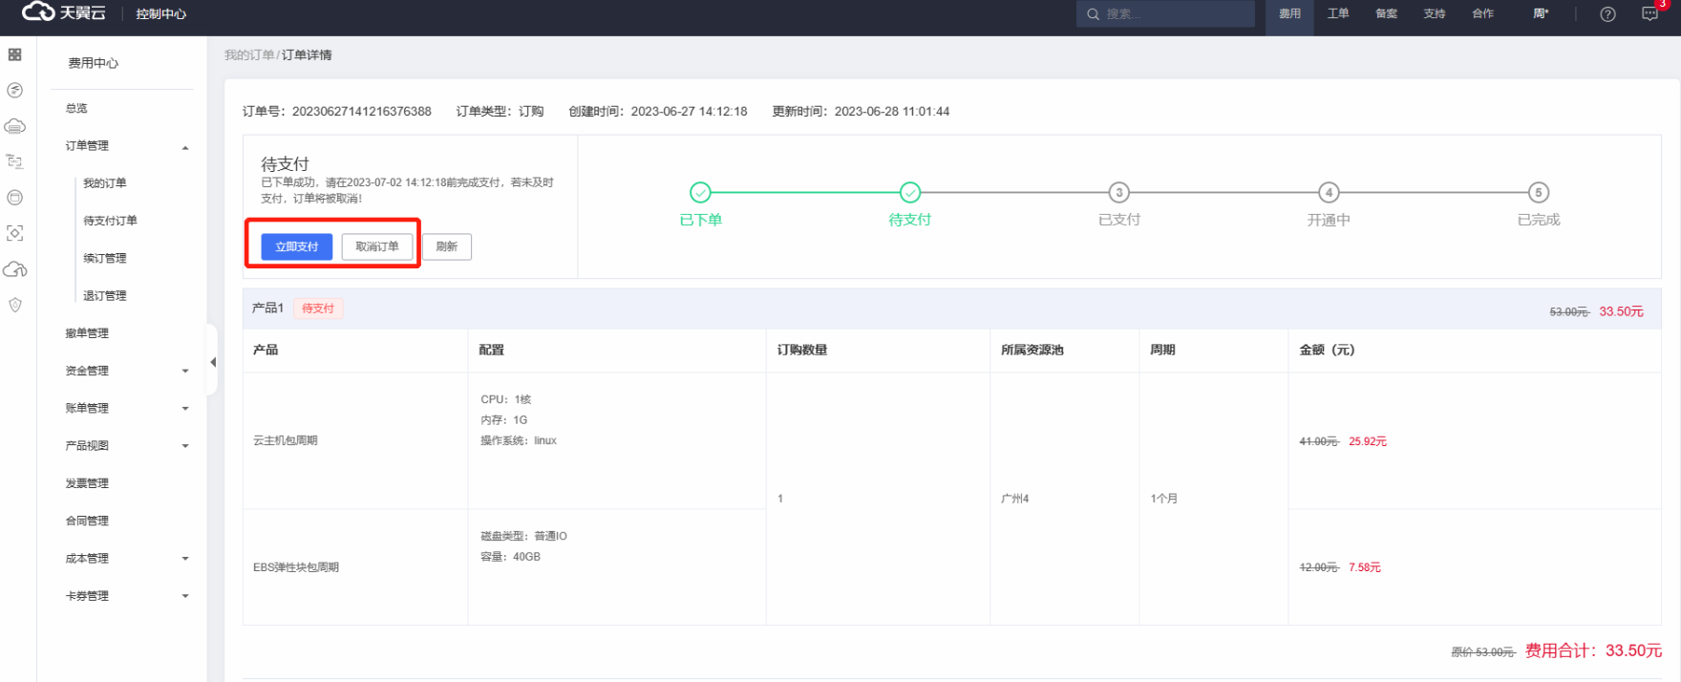Open the help question mark icon
This screenshot has width=1681, height=682.
[1607, 14]
